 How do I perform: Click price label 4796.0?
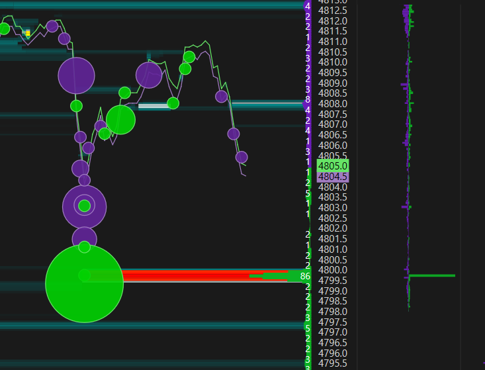pyautogui.click(x=333, y=353)
